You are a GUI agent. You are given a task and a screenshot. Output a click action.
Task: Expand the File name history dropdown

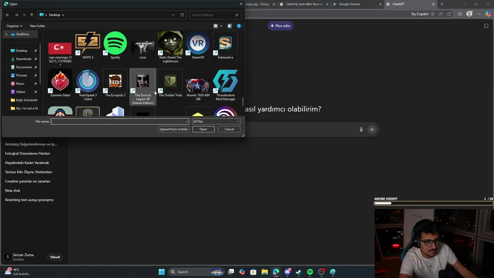tap(187, 122)
